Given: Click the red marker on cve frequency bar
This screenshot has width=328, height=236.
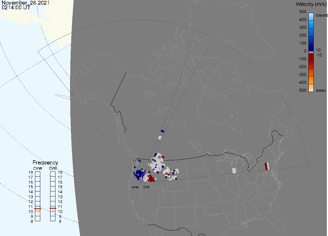Looking at the screenshot, I should point(53,208).
